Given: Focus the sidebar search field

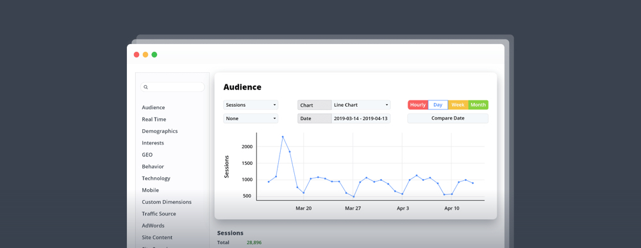Looking at the screenshot, I should [x=172, y=87].
